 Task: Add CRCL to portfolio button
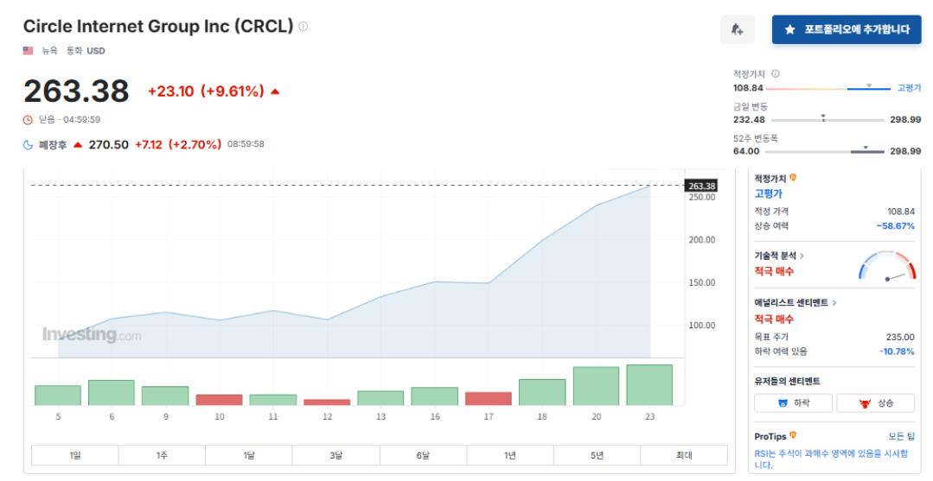point(847,29)
